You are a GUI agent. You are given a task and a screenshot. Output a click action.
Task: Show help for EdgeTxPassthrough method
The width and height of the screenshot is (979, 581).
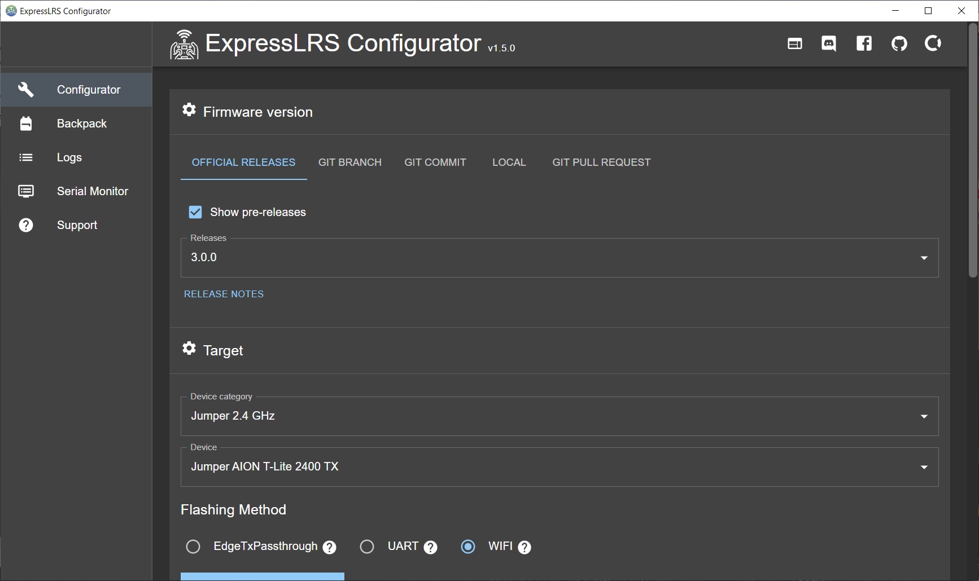(x=330, y=547)
